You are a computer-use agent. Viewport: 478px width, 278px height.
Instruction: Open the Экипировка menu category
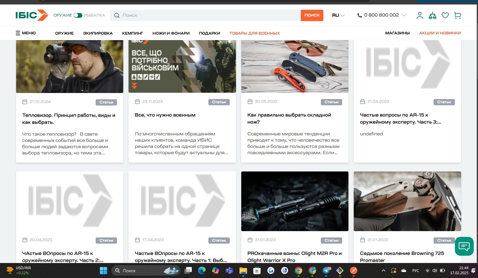98,33
